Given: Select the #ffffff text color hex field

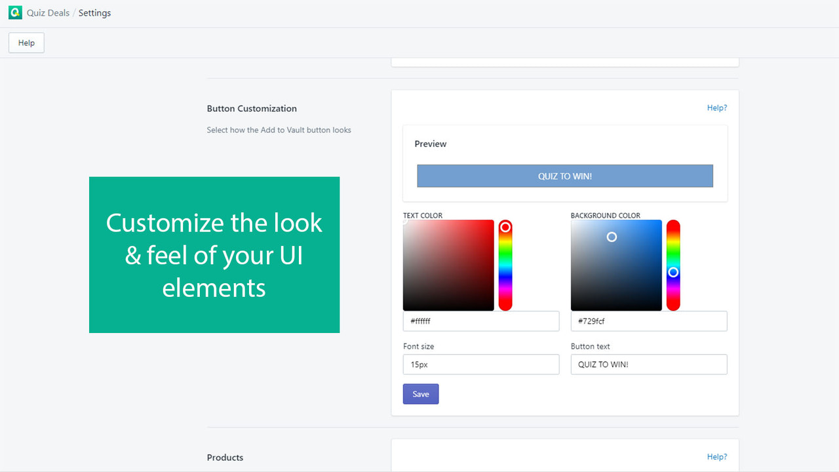Looking at the screenshot, I should point(480,321).
